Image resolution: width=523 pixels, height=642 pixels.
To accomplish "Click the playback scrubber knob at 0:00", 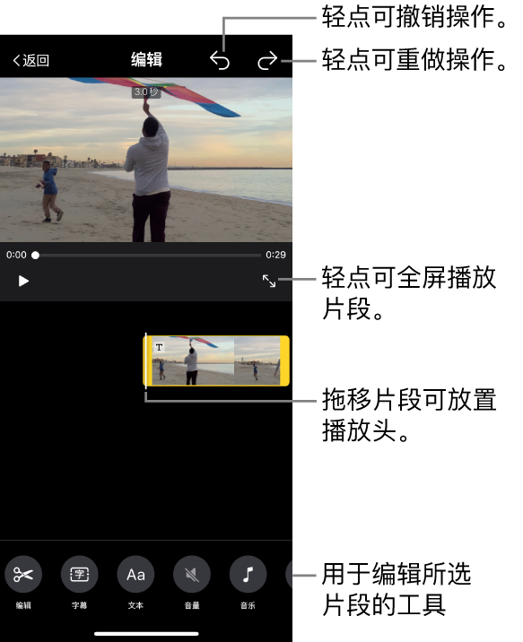I will coord(36,256).
